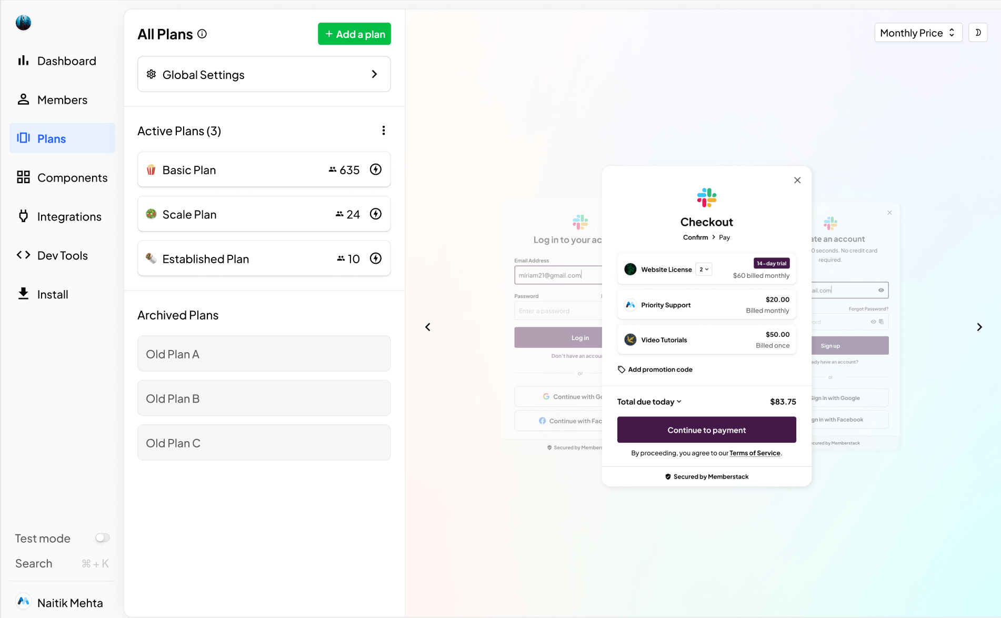Switch to the Pay step in Checkout
Screen dimensions: 1001x618
point(725,237)
